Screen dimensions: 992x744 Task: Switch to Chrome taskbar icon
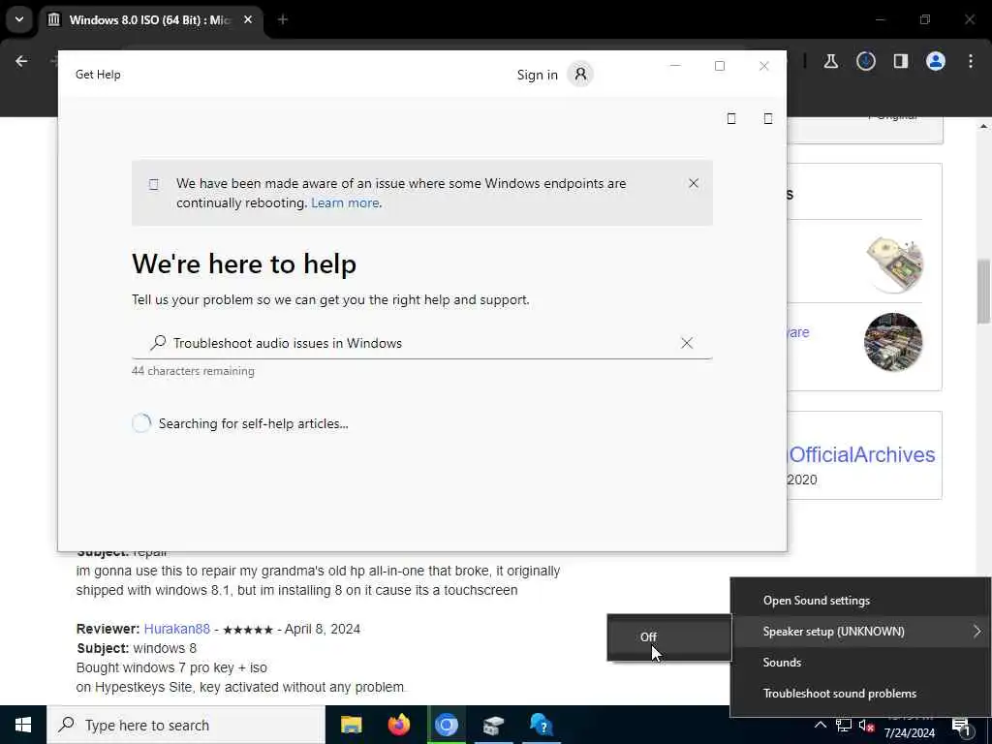pyautogui.click(x=446, y=725)
